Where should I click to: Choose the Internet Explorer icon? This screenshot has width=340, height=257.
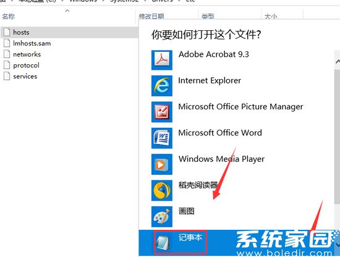coord(162,86)
